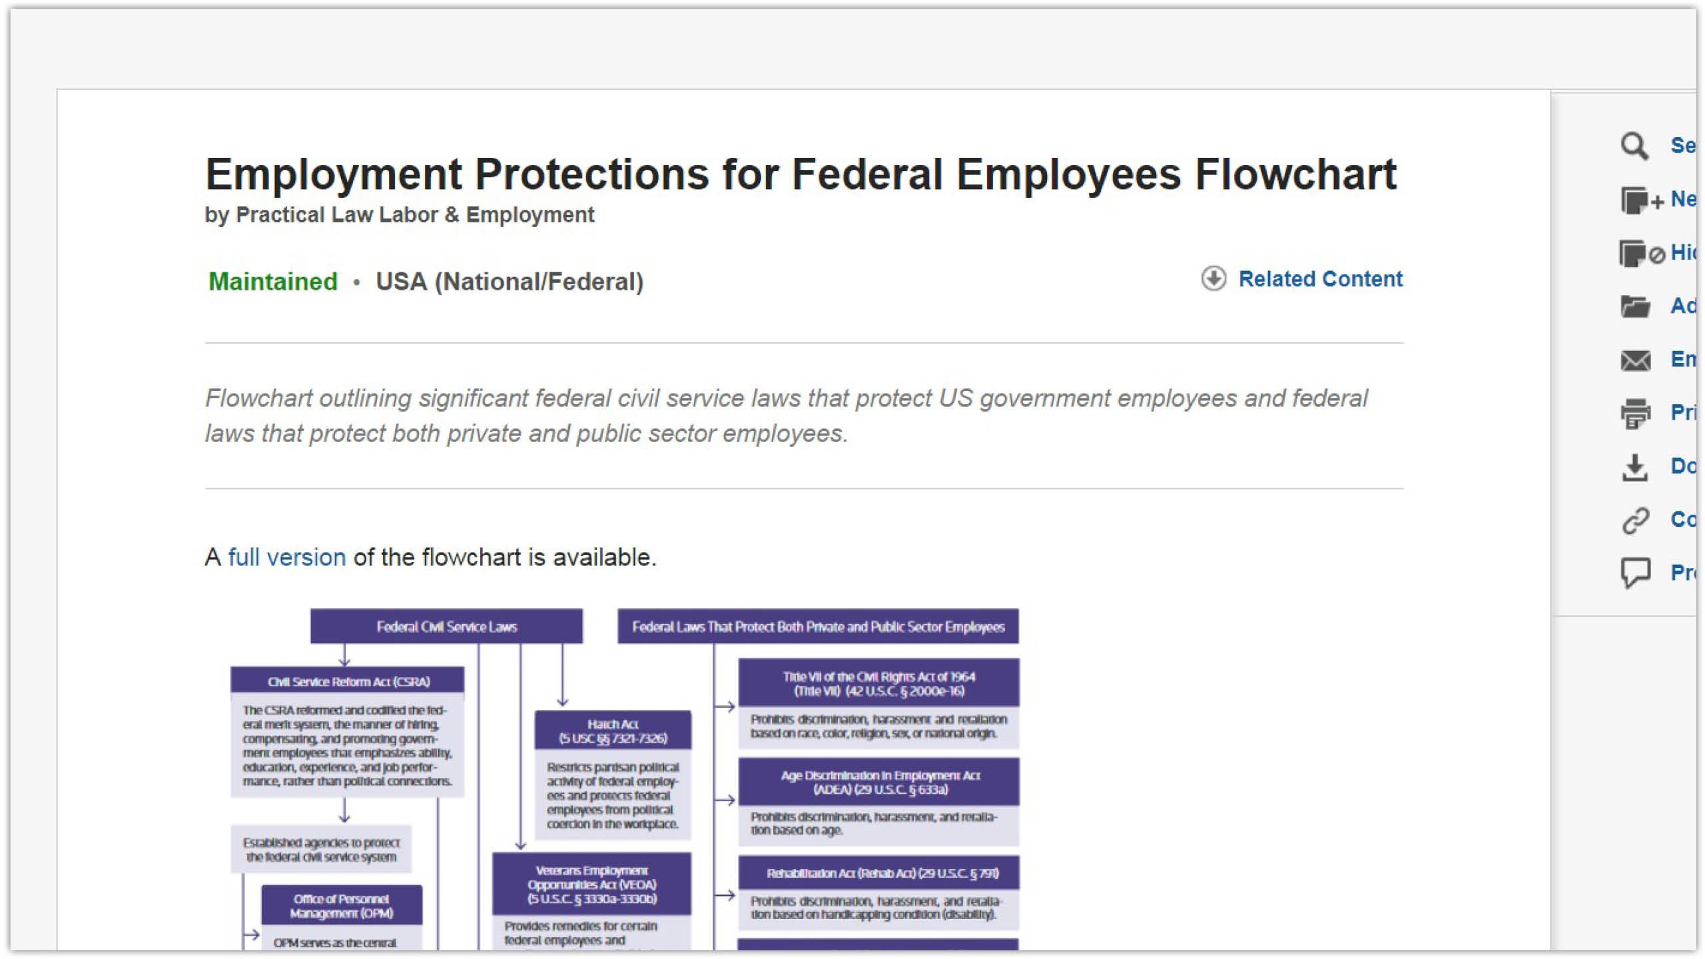Viewport: 1705px width, 959px height.
Task: Click the download icon
Action: [1635, 467]
